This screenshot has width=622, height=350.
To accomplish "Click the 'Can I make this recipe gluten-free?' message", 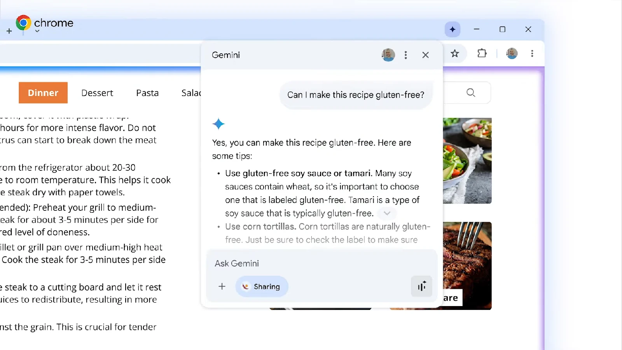I will point(356,95).
